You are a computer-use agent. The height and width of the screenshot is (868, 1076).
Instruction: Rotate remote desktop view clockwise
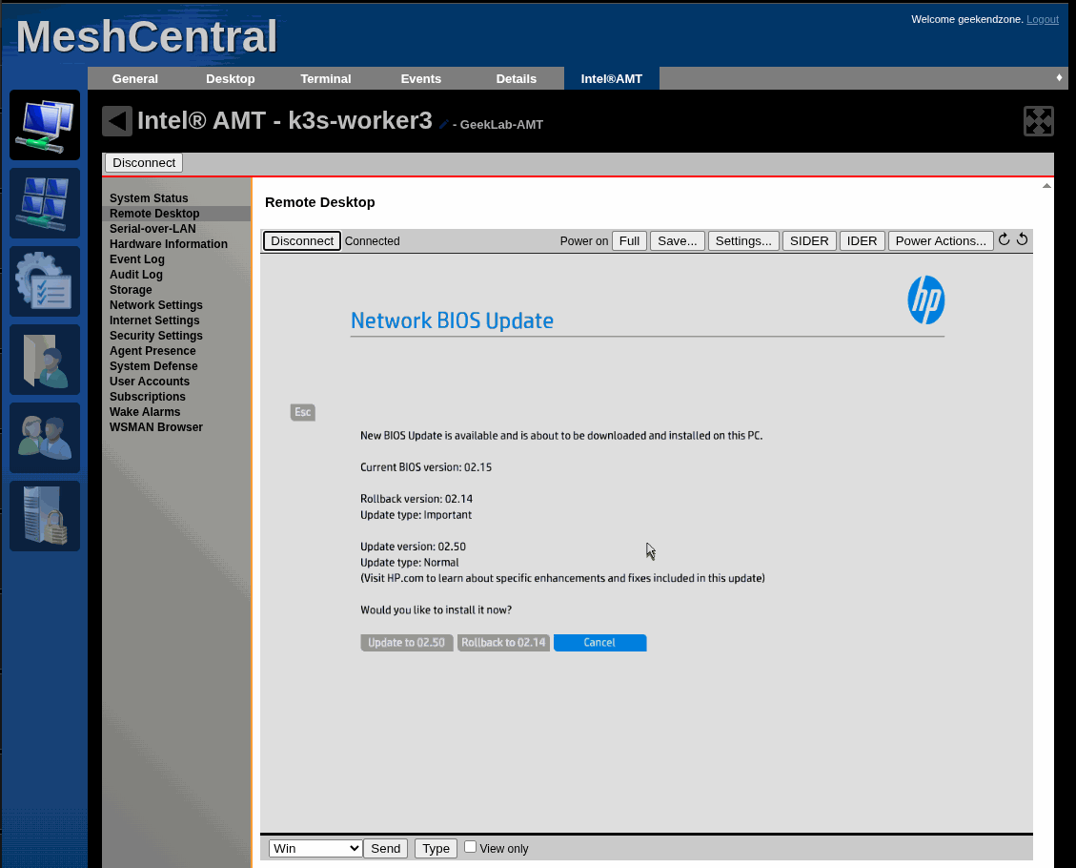(x=1004, y=239)
